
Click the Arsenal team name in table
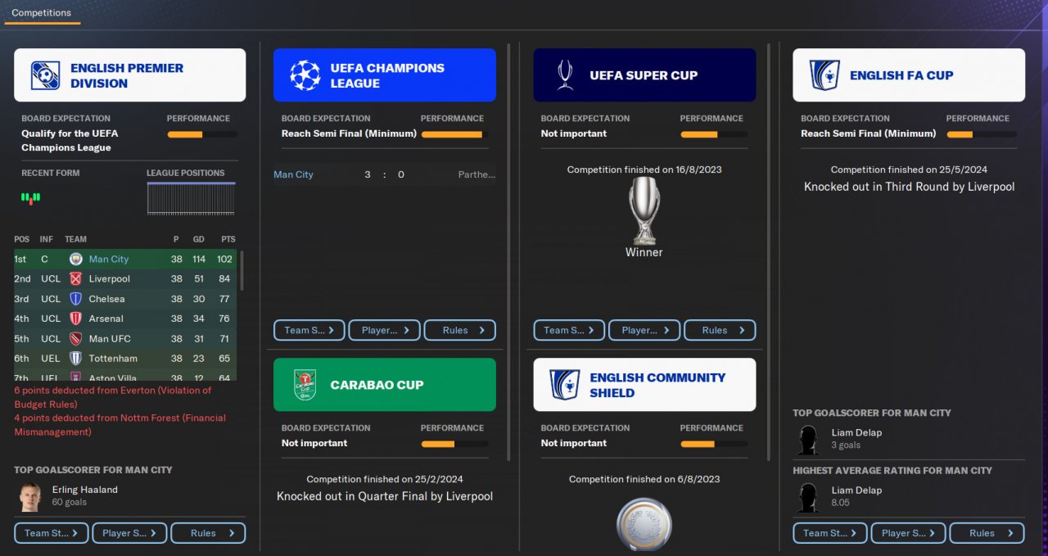click(106, 319)
